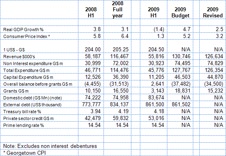Click the 'Real GDP Growth %' row label
Screen dimensions: 226x156
tap(23, 30)
